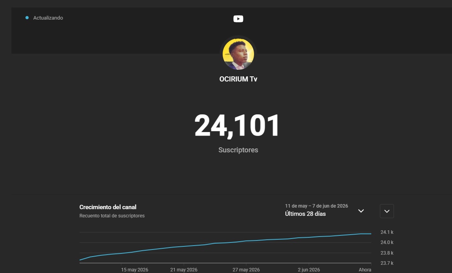Image resolution: width=452 pixels, height=273 pixels.
Task: Click Recuento total de suscriptores subtitle
Action: 112,216
